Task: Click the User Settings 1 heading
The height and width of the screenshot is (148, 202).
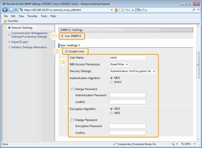Action: tap(70, 45)
